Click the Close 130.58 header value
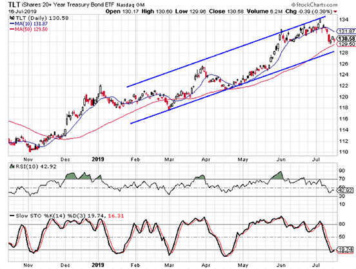Image resolution: width=356 pixels, height=269 pixels. pyautogui.click(x=226, y=12)
